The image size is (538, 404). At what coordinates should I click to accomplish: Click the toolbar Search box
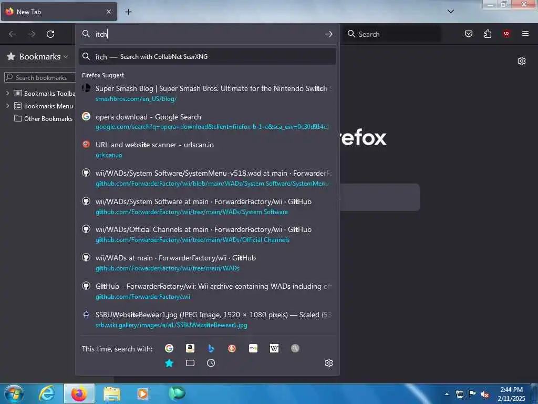[393, 34]
